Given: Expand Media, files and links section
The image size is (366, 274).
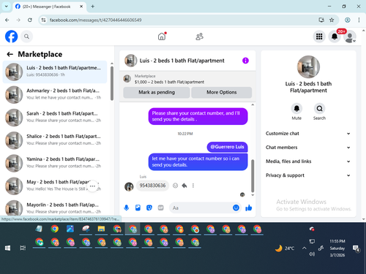Looking at the screenshot, I should [308, 161].
